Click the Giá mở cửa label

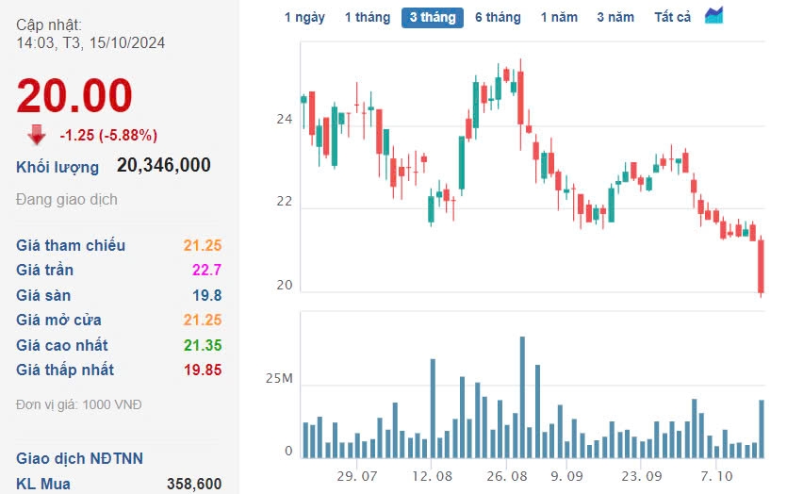pyautogui.click(x=58, y=320)
